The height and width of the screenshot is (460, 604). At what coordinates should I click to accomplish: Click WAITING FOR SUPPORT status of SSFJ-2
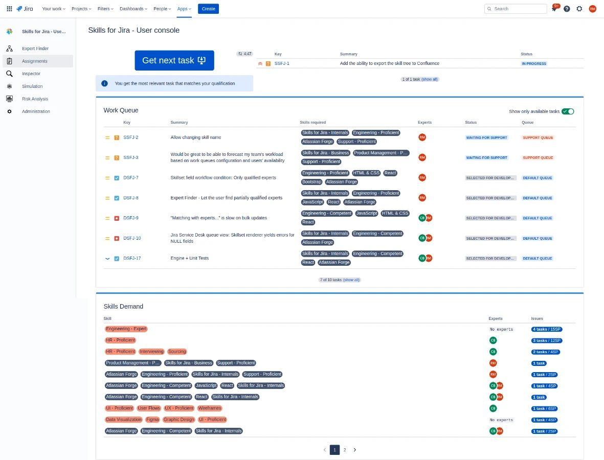[x=486, y=137]
